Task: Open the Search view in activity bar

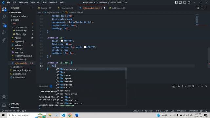Action: [x=4, y=17]
